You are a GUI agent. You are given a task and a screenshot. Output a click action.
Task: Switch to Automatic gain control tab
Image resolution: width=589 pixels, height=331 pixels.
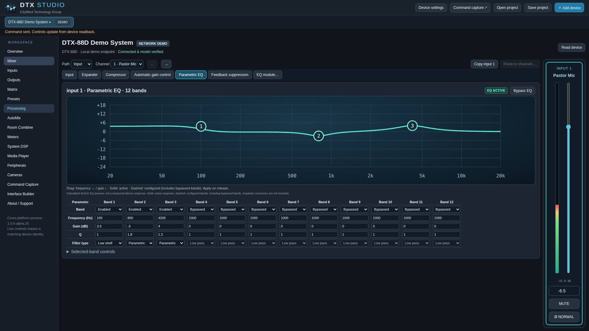(x=152, y=75)
